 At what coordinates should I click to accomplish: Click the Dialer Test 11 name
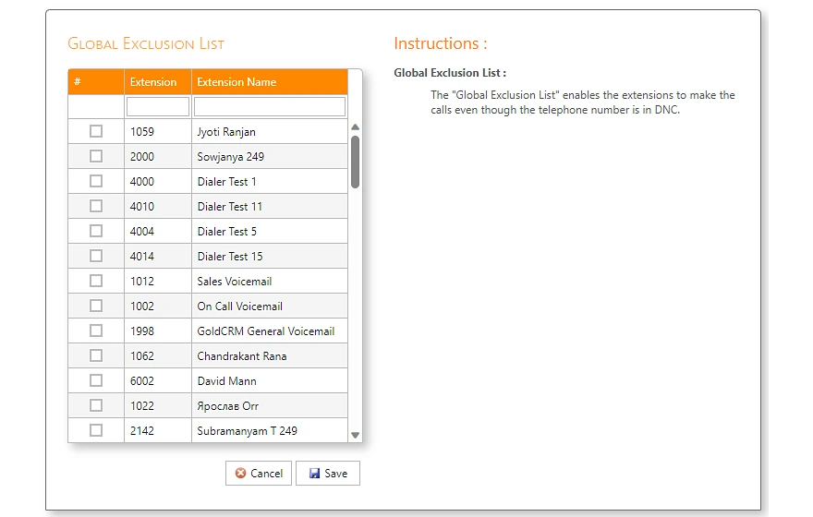tap(230, 206)
